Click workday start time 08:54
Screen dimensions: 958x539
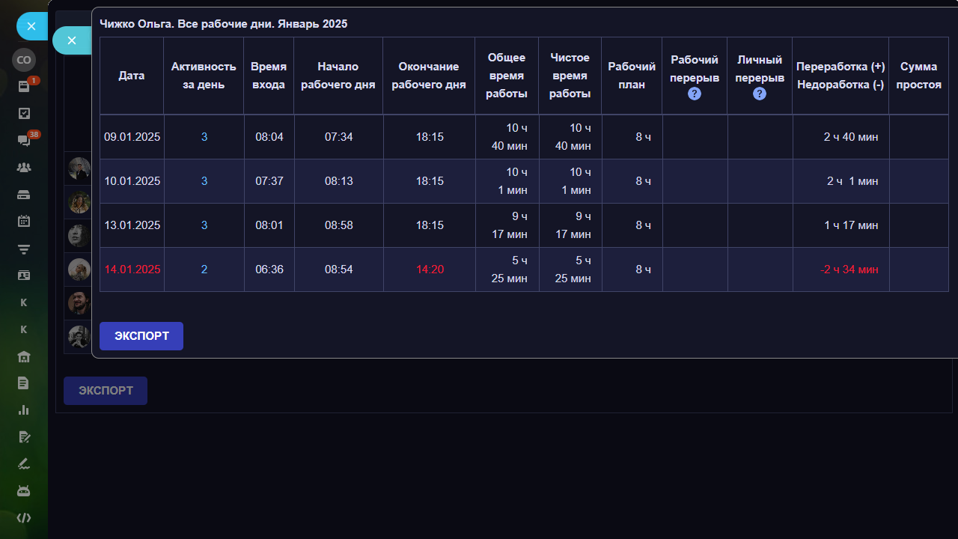(339, 269)
